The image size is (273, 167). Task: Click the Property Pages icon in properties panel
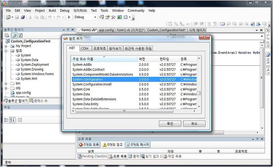coord(20,120)
